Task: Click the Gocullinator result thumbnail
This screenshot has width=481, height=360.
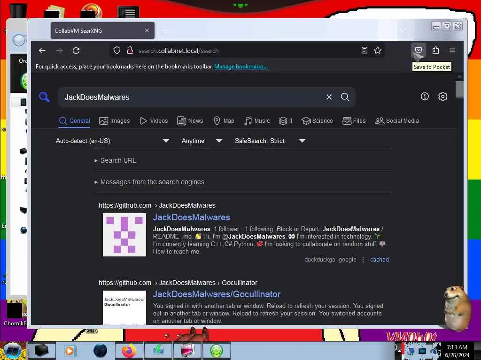Action: (124, 307)
